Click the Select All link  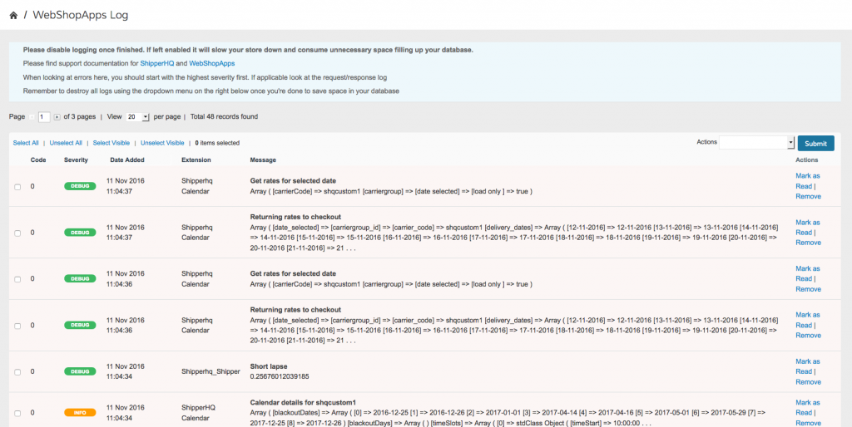26,143
